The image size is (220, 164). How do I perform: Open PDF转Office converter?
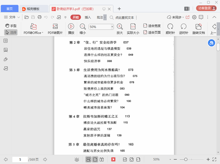(x=33, y=29)
